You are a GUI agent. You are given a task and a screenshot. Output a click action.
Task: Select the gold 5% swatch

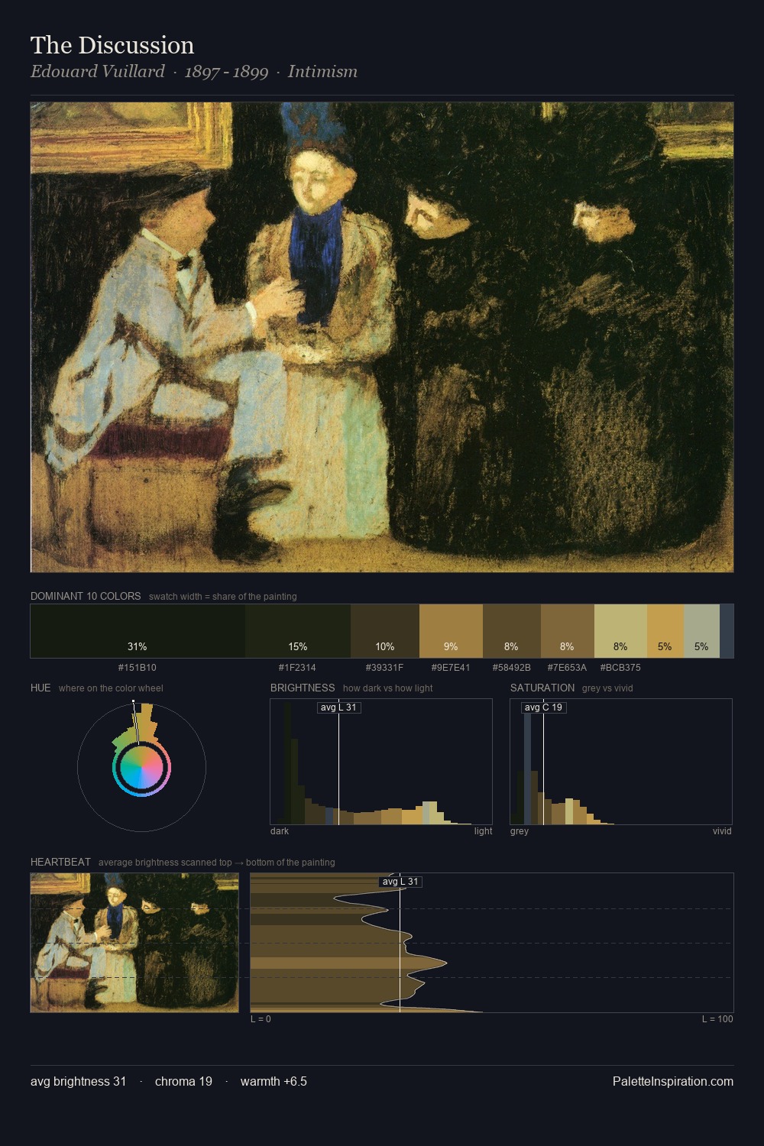665,631
